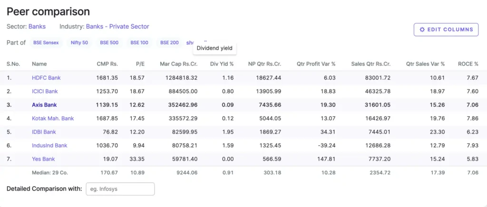Focus the Detailed Comparison search field

[x=120, y=188]
